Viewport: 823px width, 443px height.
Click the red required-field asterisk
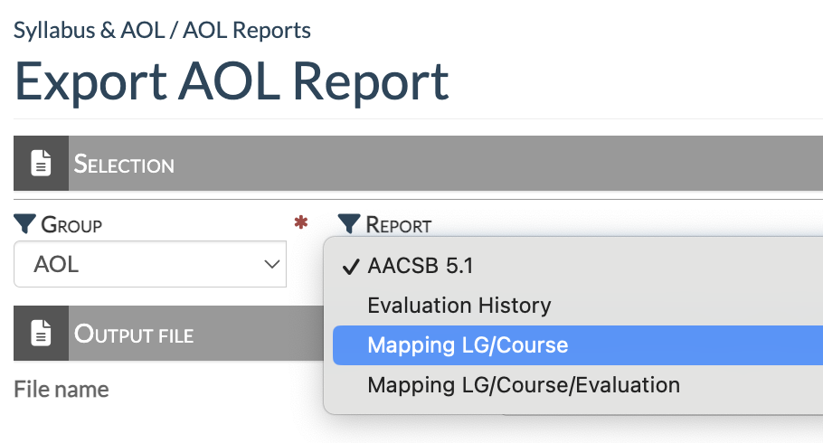(x=301, y=224)
